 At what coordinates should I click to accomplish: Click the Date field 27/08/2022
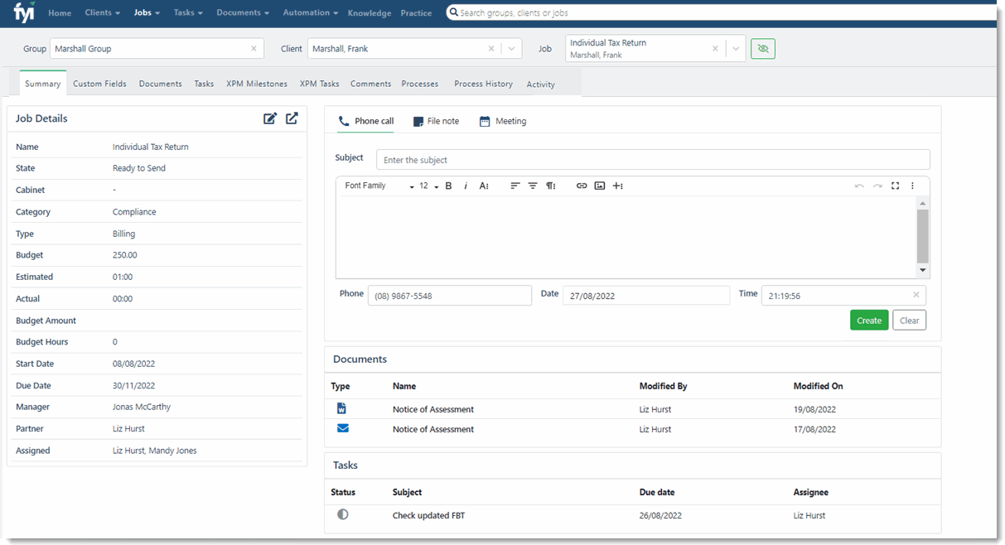tap(646, 296)
